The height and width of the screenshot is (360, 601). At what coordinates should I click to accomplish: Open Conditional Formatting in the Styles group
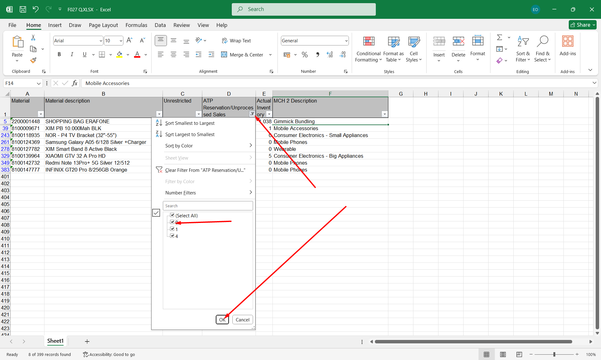368,49
